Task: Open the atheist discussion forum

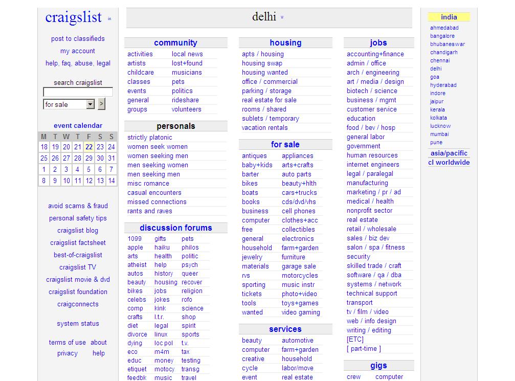Action: point(137,264)
